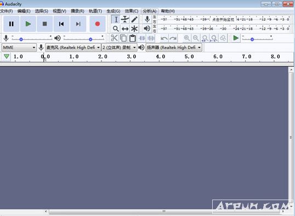
Task: Select the Selection (I-beam) tool
Action: 116,19
